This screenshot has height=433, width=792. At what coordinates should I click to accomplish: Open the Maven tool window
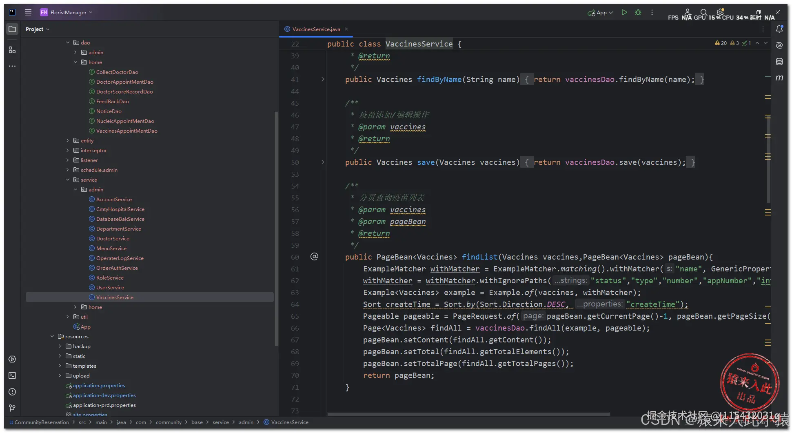click(x=779, y=78)
